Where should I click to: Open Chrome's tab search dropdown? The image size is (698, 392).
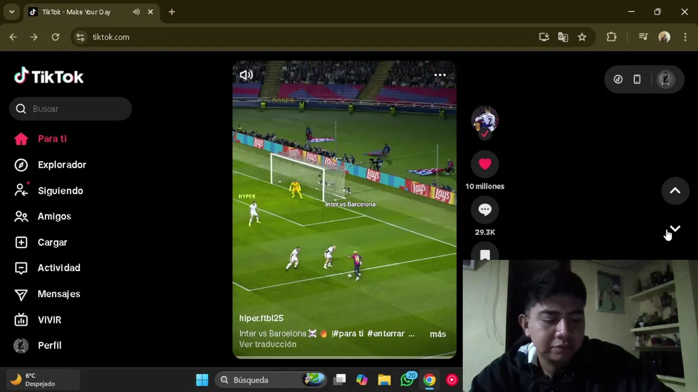[x=11, y=12]
